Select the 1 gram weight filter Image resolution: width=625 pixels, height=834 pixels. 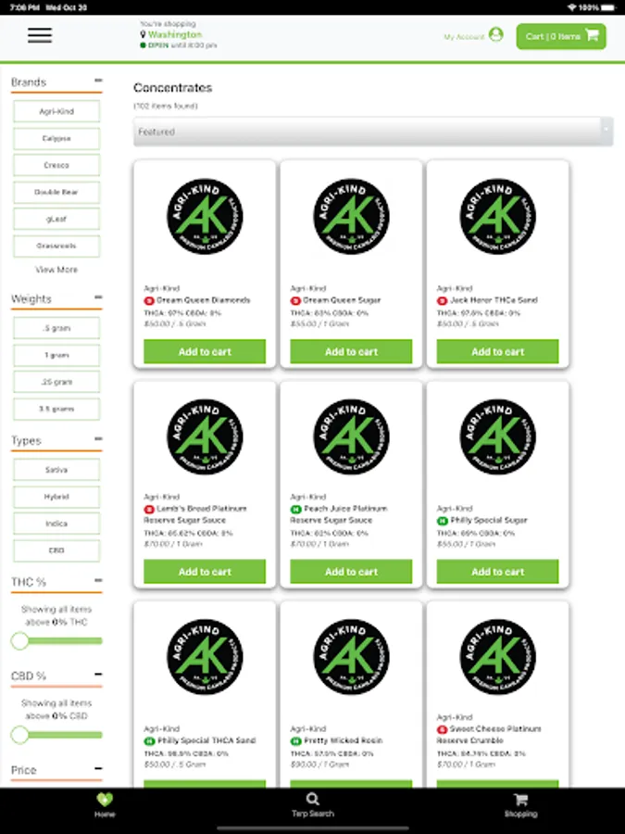(56, 355)
